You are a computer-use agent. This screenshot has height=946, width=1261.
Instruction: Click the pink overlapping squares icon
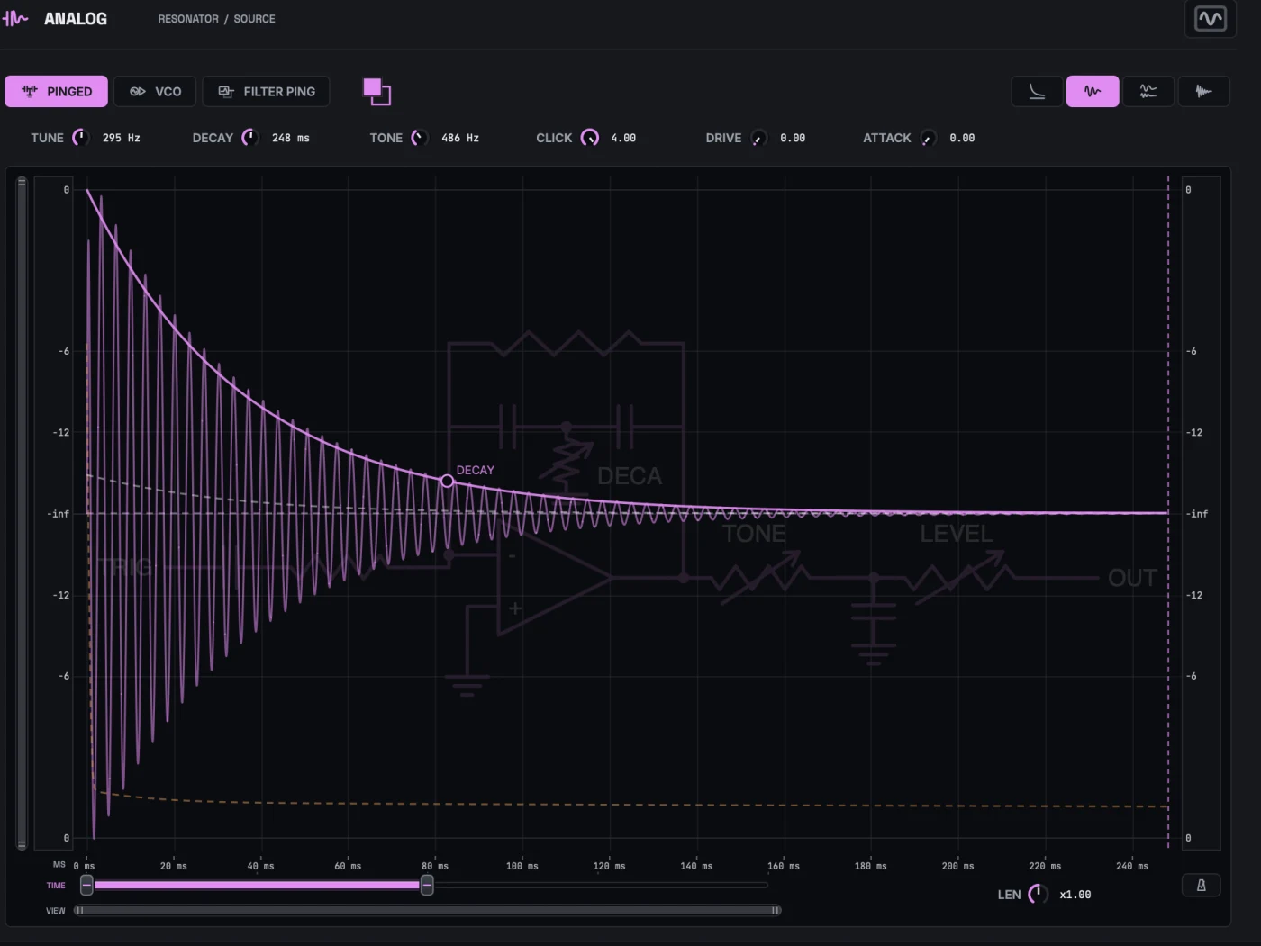tap(376, 91)
